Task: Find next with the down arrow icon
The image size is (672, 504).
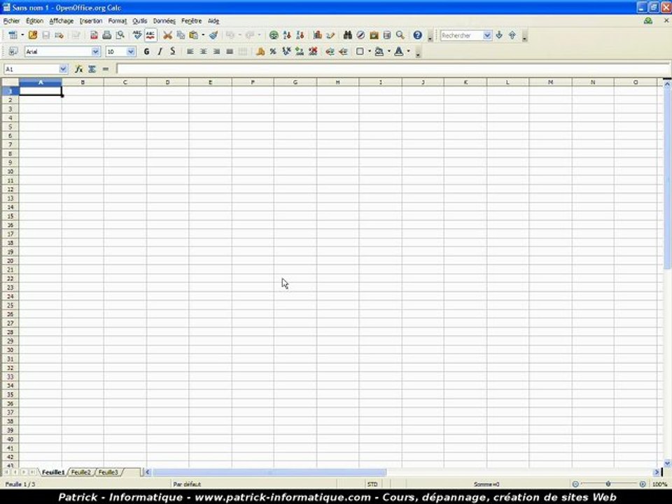Action: 499,35
